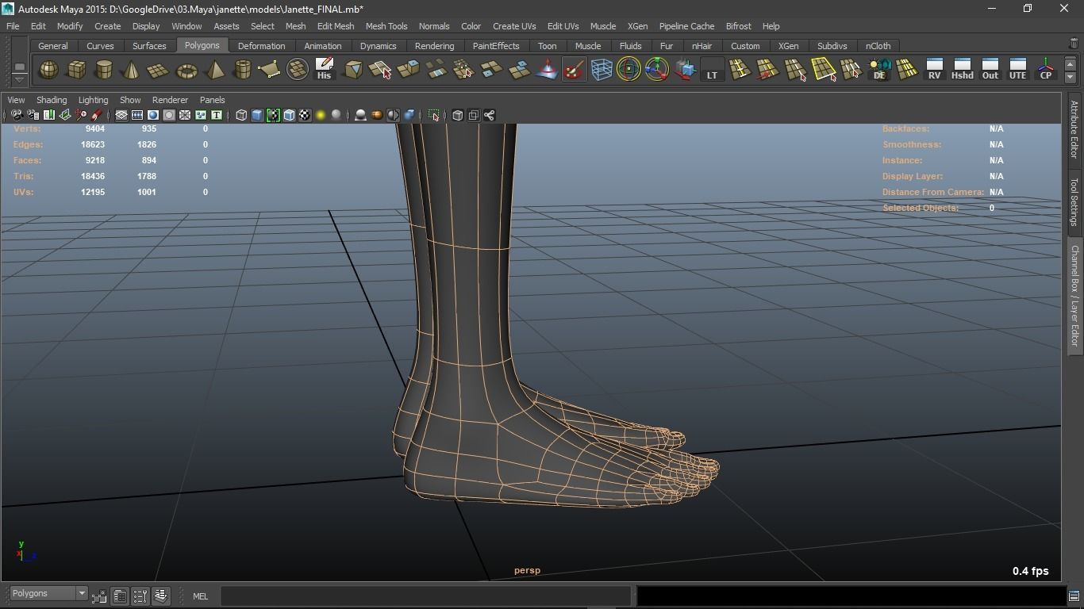This screenshot has height=609, width=1084.
Task: Click the UTE UV Texture Editor icon
Action: point(1017,70)
